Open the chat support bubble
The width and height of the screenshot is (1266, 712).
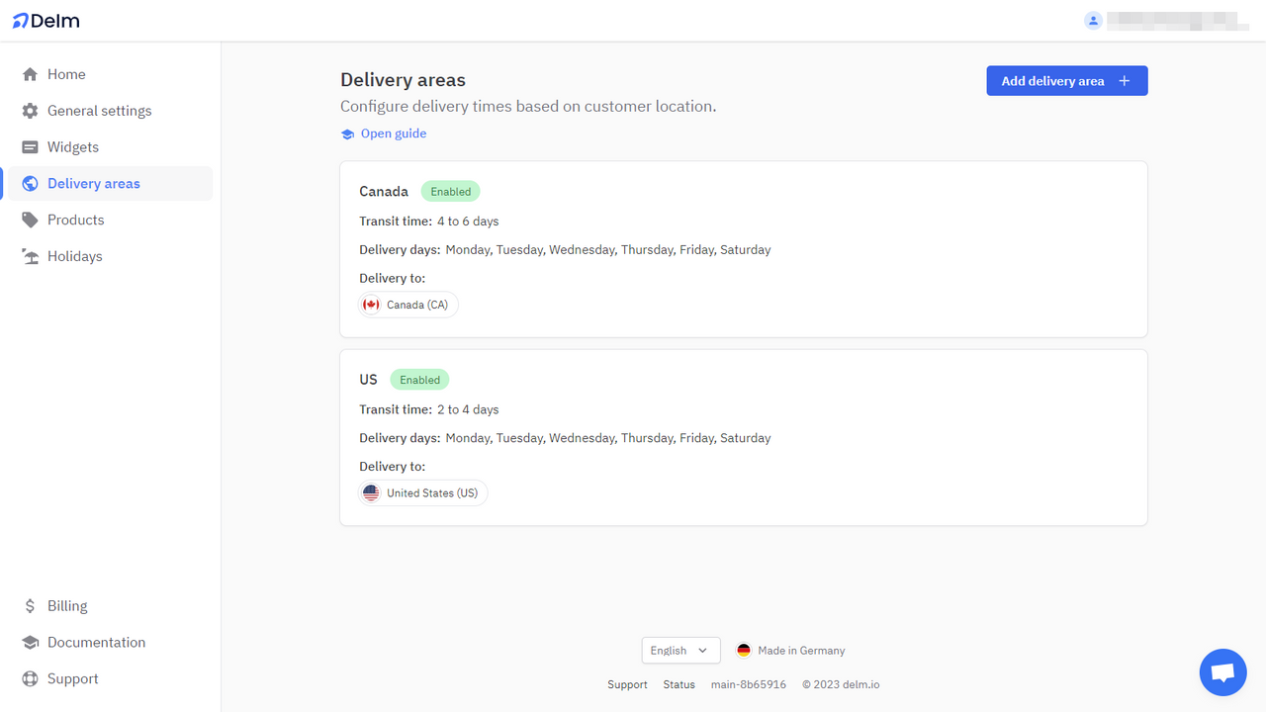pos(1222,671)
